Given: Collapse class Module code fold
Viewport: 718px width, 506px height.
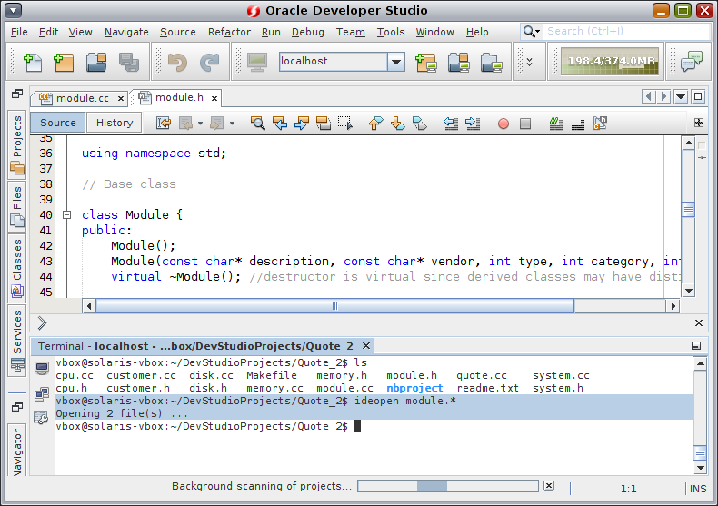Looking at the screenshot, I should (x=67, y=214).
